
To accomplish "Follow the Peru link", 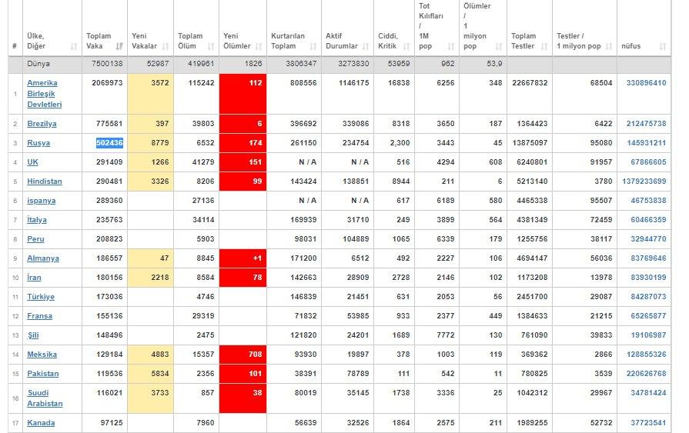I will (35, 239).
